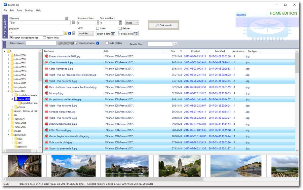Viewport: 303px width, 190px height.
Task: Click the jpg icon of Forêt de marguerites.jpg
Action: (46, 112)
